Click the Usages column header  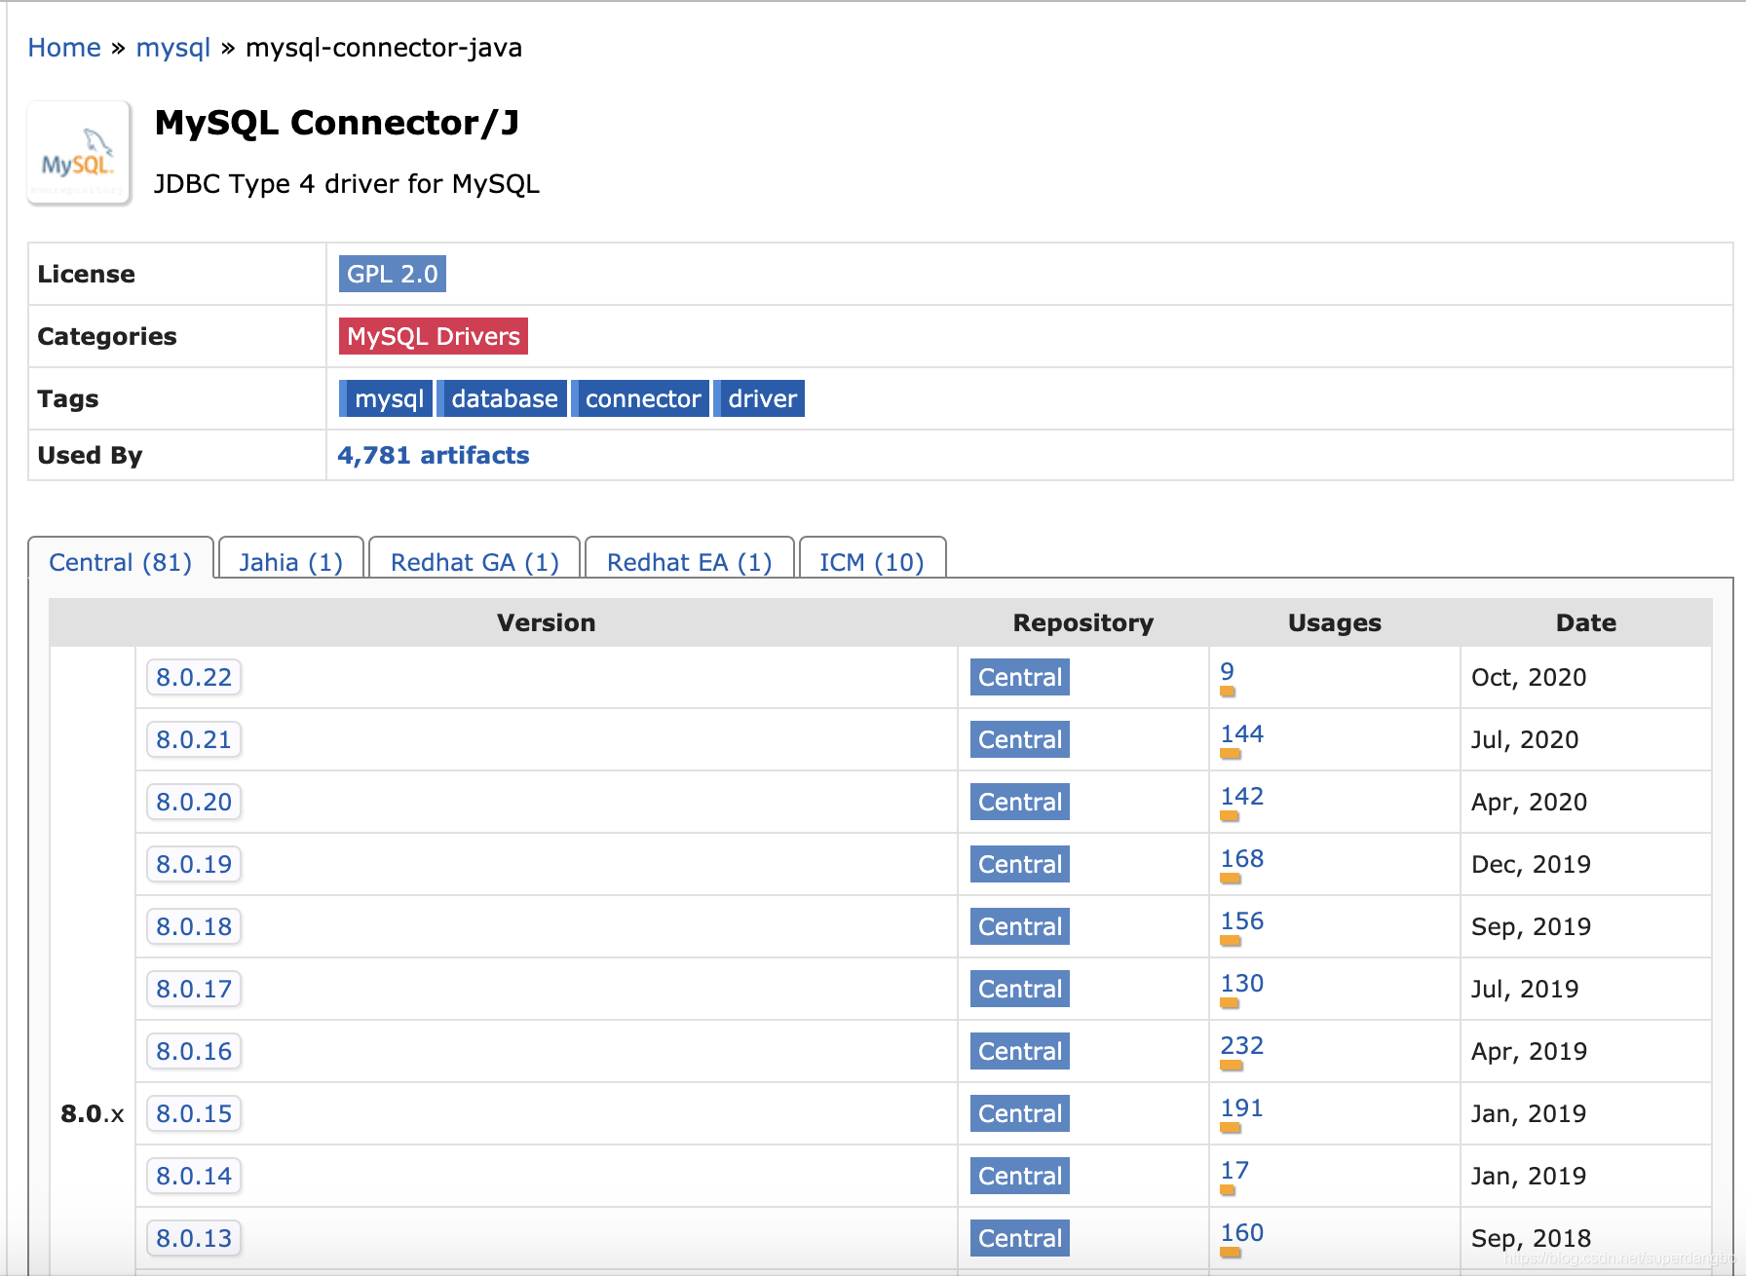click(1335, 622)
